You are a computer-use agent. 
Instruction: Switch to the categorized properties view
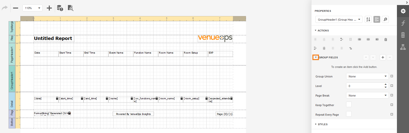tap(377, 19)
